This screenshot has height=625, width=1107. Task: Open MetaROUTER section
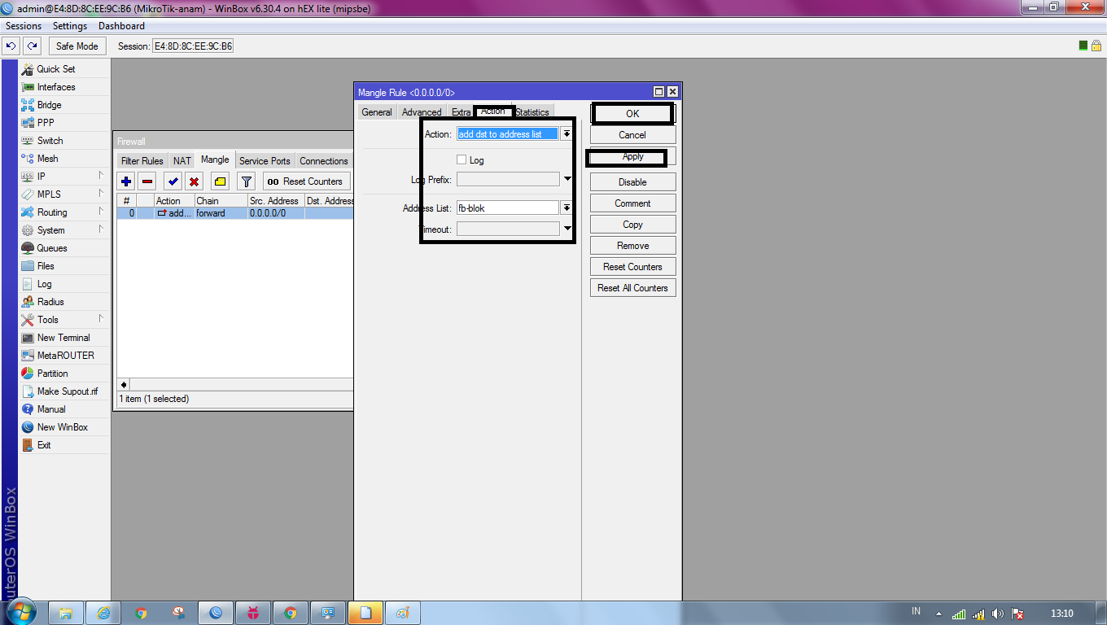point(64,356)
